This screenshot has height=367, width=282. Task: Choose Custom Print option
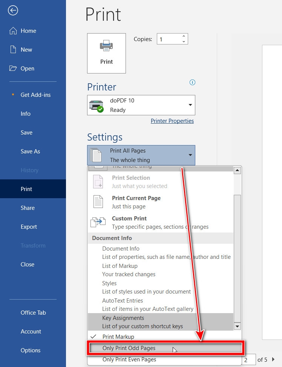coord(161,222)
